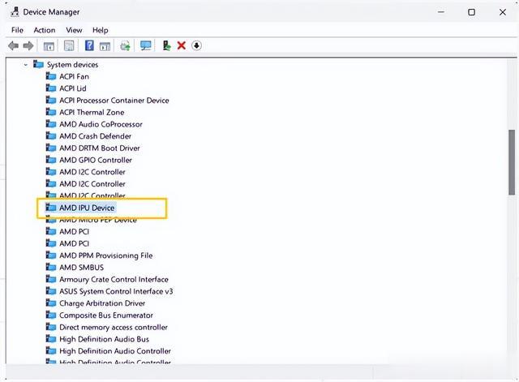Image resolution: width=519 pixels, height=382 pixels.
Task: Select ACPI Lid device
Action: pos(73,88)
